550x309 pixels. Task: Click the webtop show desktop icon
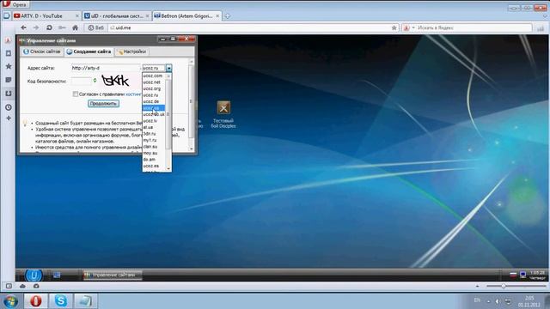[x=57, y=276]
